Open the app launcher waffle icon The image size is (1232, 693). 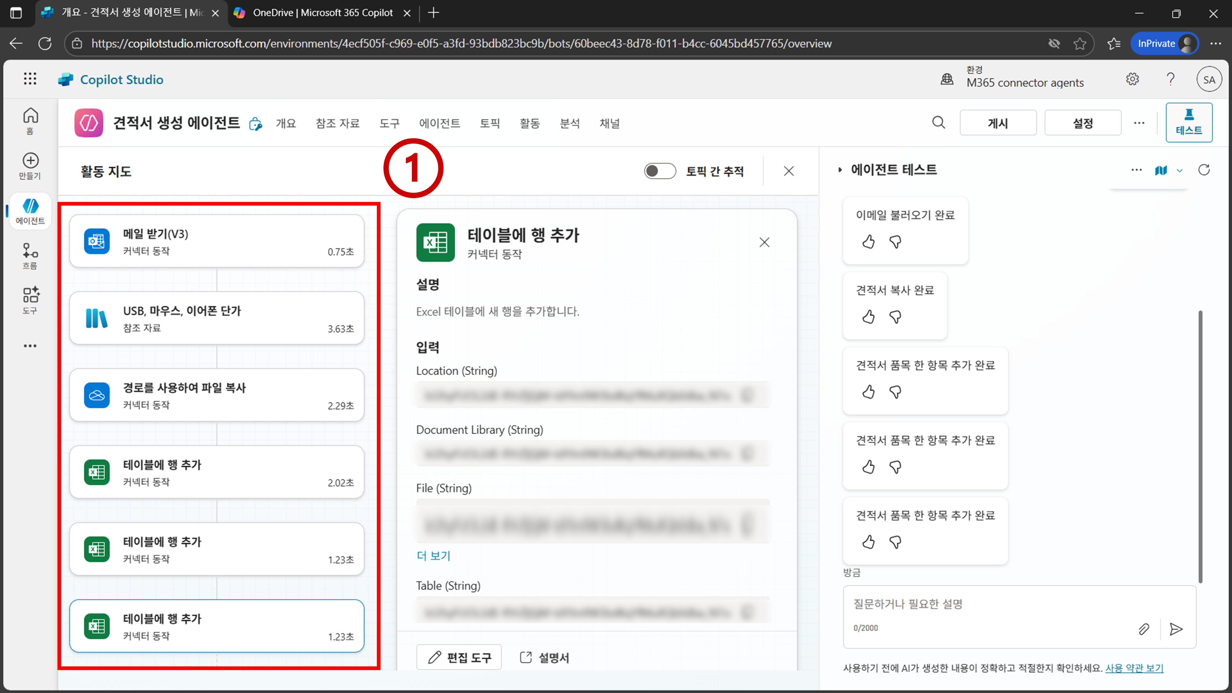pos(30,79)
